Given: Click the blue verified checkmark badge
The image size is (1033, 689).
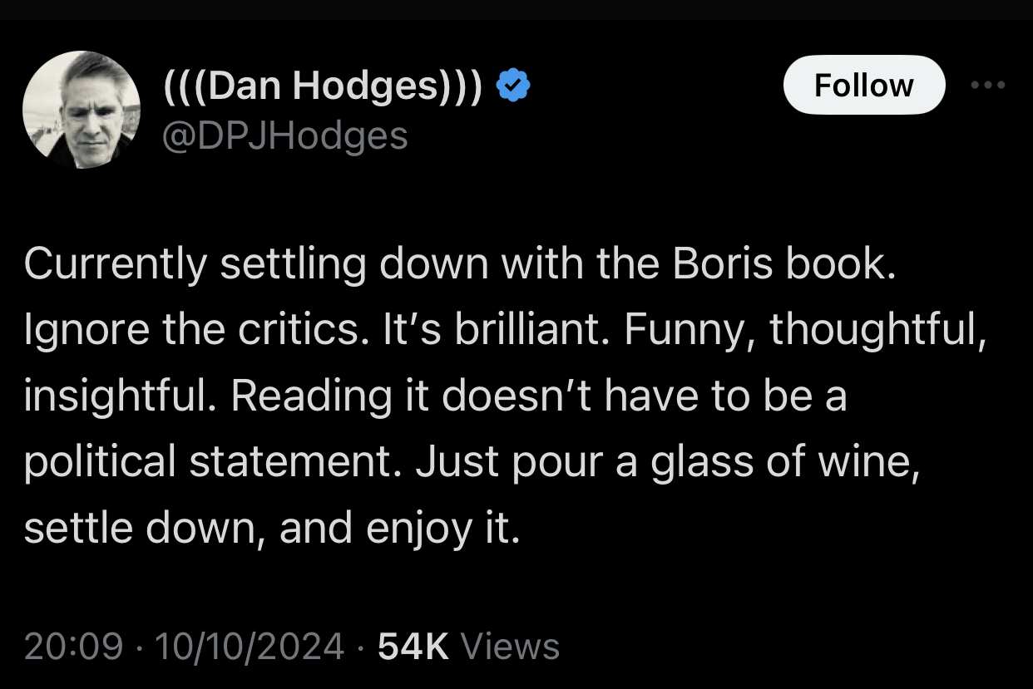Looking at the screenshot, I should pyautogui.click(x=514, y=86).
